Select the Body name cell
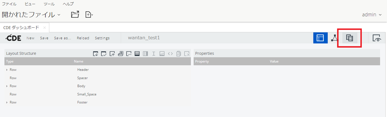This screenshot has height=117, width=387. click(x=81, y=86)
